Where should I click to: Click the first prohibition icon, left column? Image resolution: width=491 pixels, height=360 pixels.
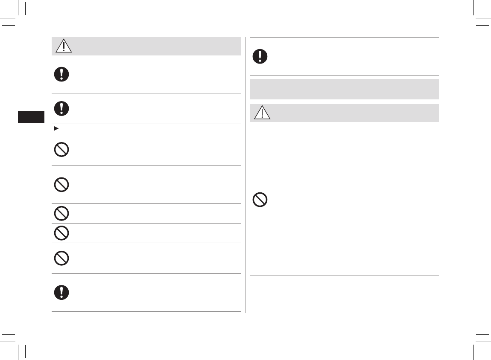(x=61, y=150)
